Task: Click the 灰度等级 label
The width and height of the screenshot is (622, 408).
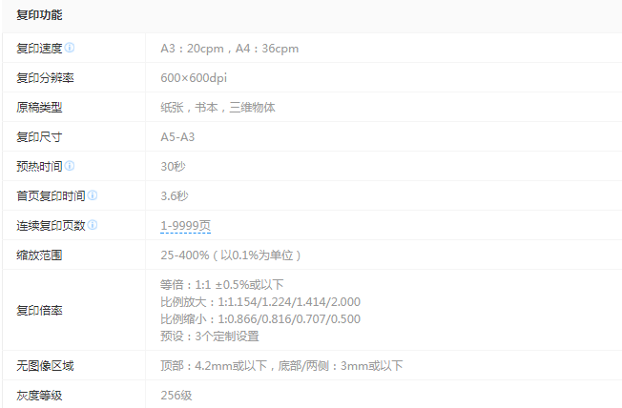Action: pos(39,396)
